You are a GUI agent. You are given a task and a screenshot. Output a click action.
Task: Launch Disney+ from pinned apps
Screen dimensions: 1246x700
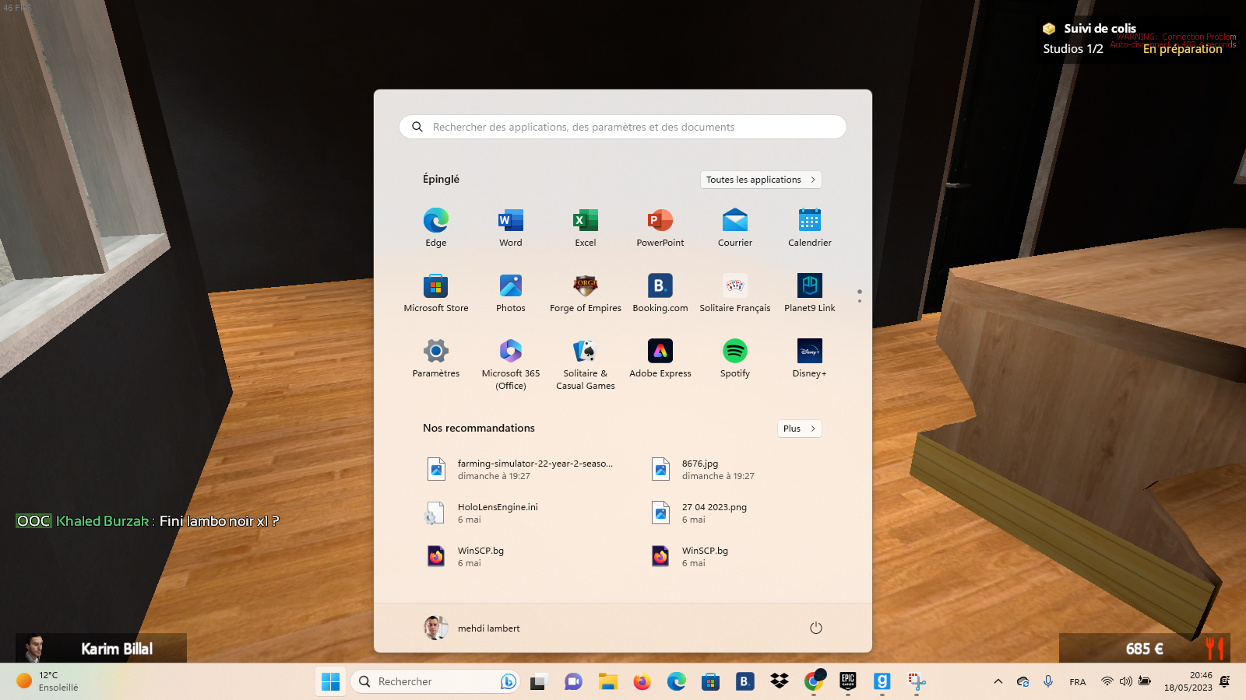[810, 352]
